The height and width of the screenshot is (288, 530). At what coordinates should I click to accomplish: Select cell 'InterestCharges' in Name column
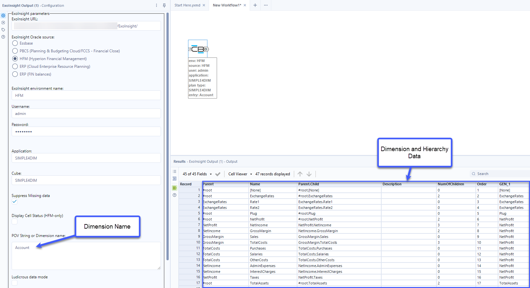tap(273, 272)
